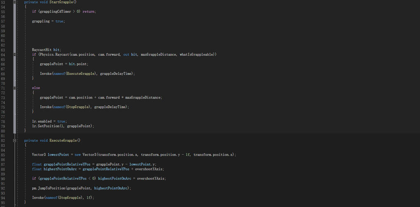420x207 pixels.
Task: Click SetPosition on the lr line
Action: [48, 126]
